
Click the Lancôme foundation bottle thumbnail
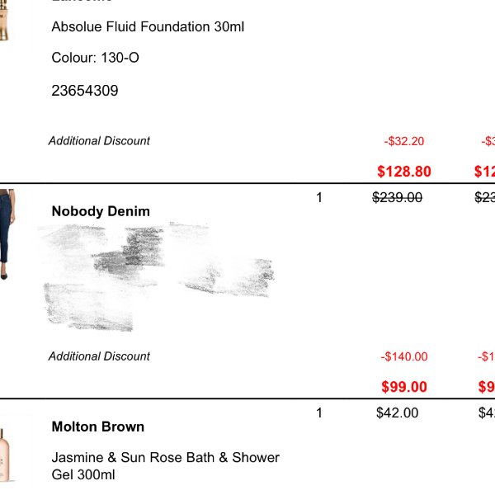coord(4,20)
